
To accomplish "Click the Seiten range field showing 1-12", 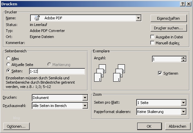I will [57, 71].
